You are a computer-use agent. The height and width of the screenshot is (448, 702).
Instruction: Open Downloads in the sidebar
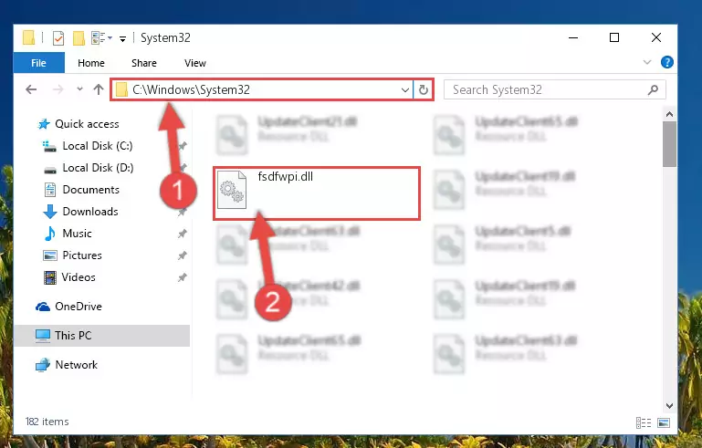coord(90,212)
